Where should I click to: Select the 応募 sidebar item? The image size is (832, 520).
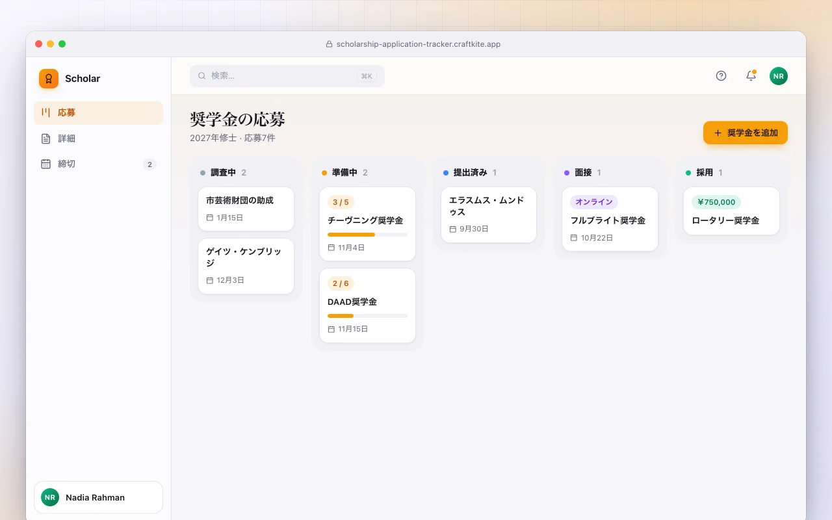[98, 112]
